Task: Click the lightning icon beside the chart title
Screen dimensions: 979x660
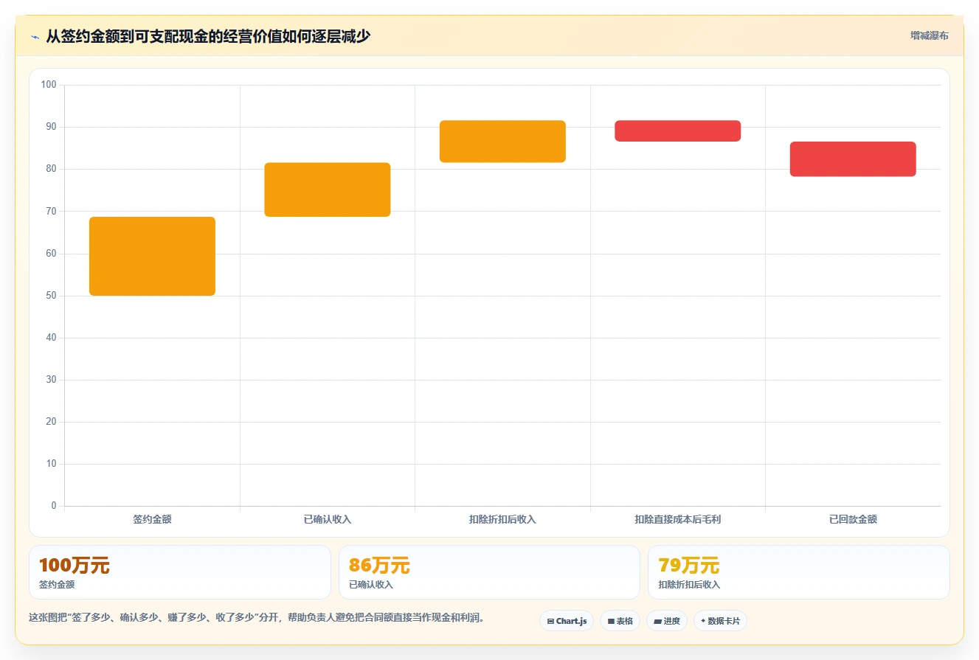Action: point(35,37)
